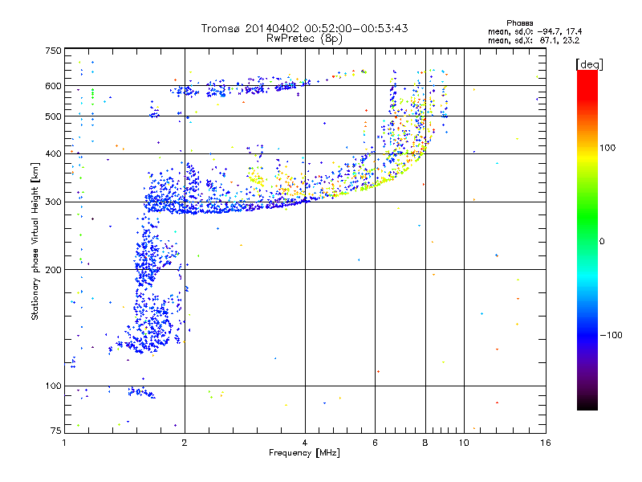This screenshot has height=482, width=642.
Task: Click the x-axis tick label '4'
Action: [305, 443]
